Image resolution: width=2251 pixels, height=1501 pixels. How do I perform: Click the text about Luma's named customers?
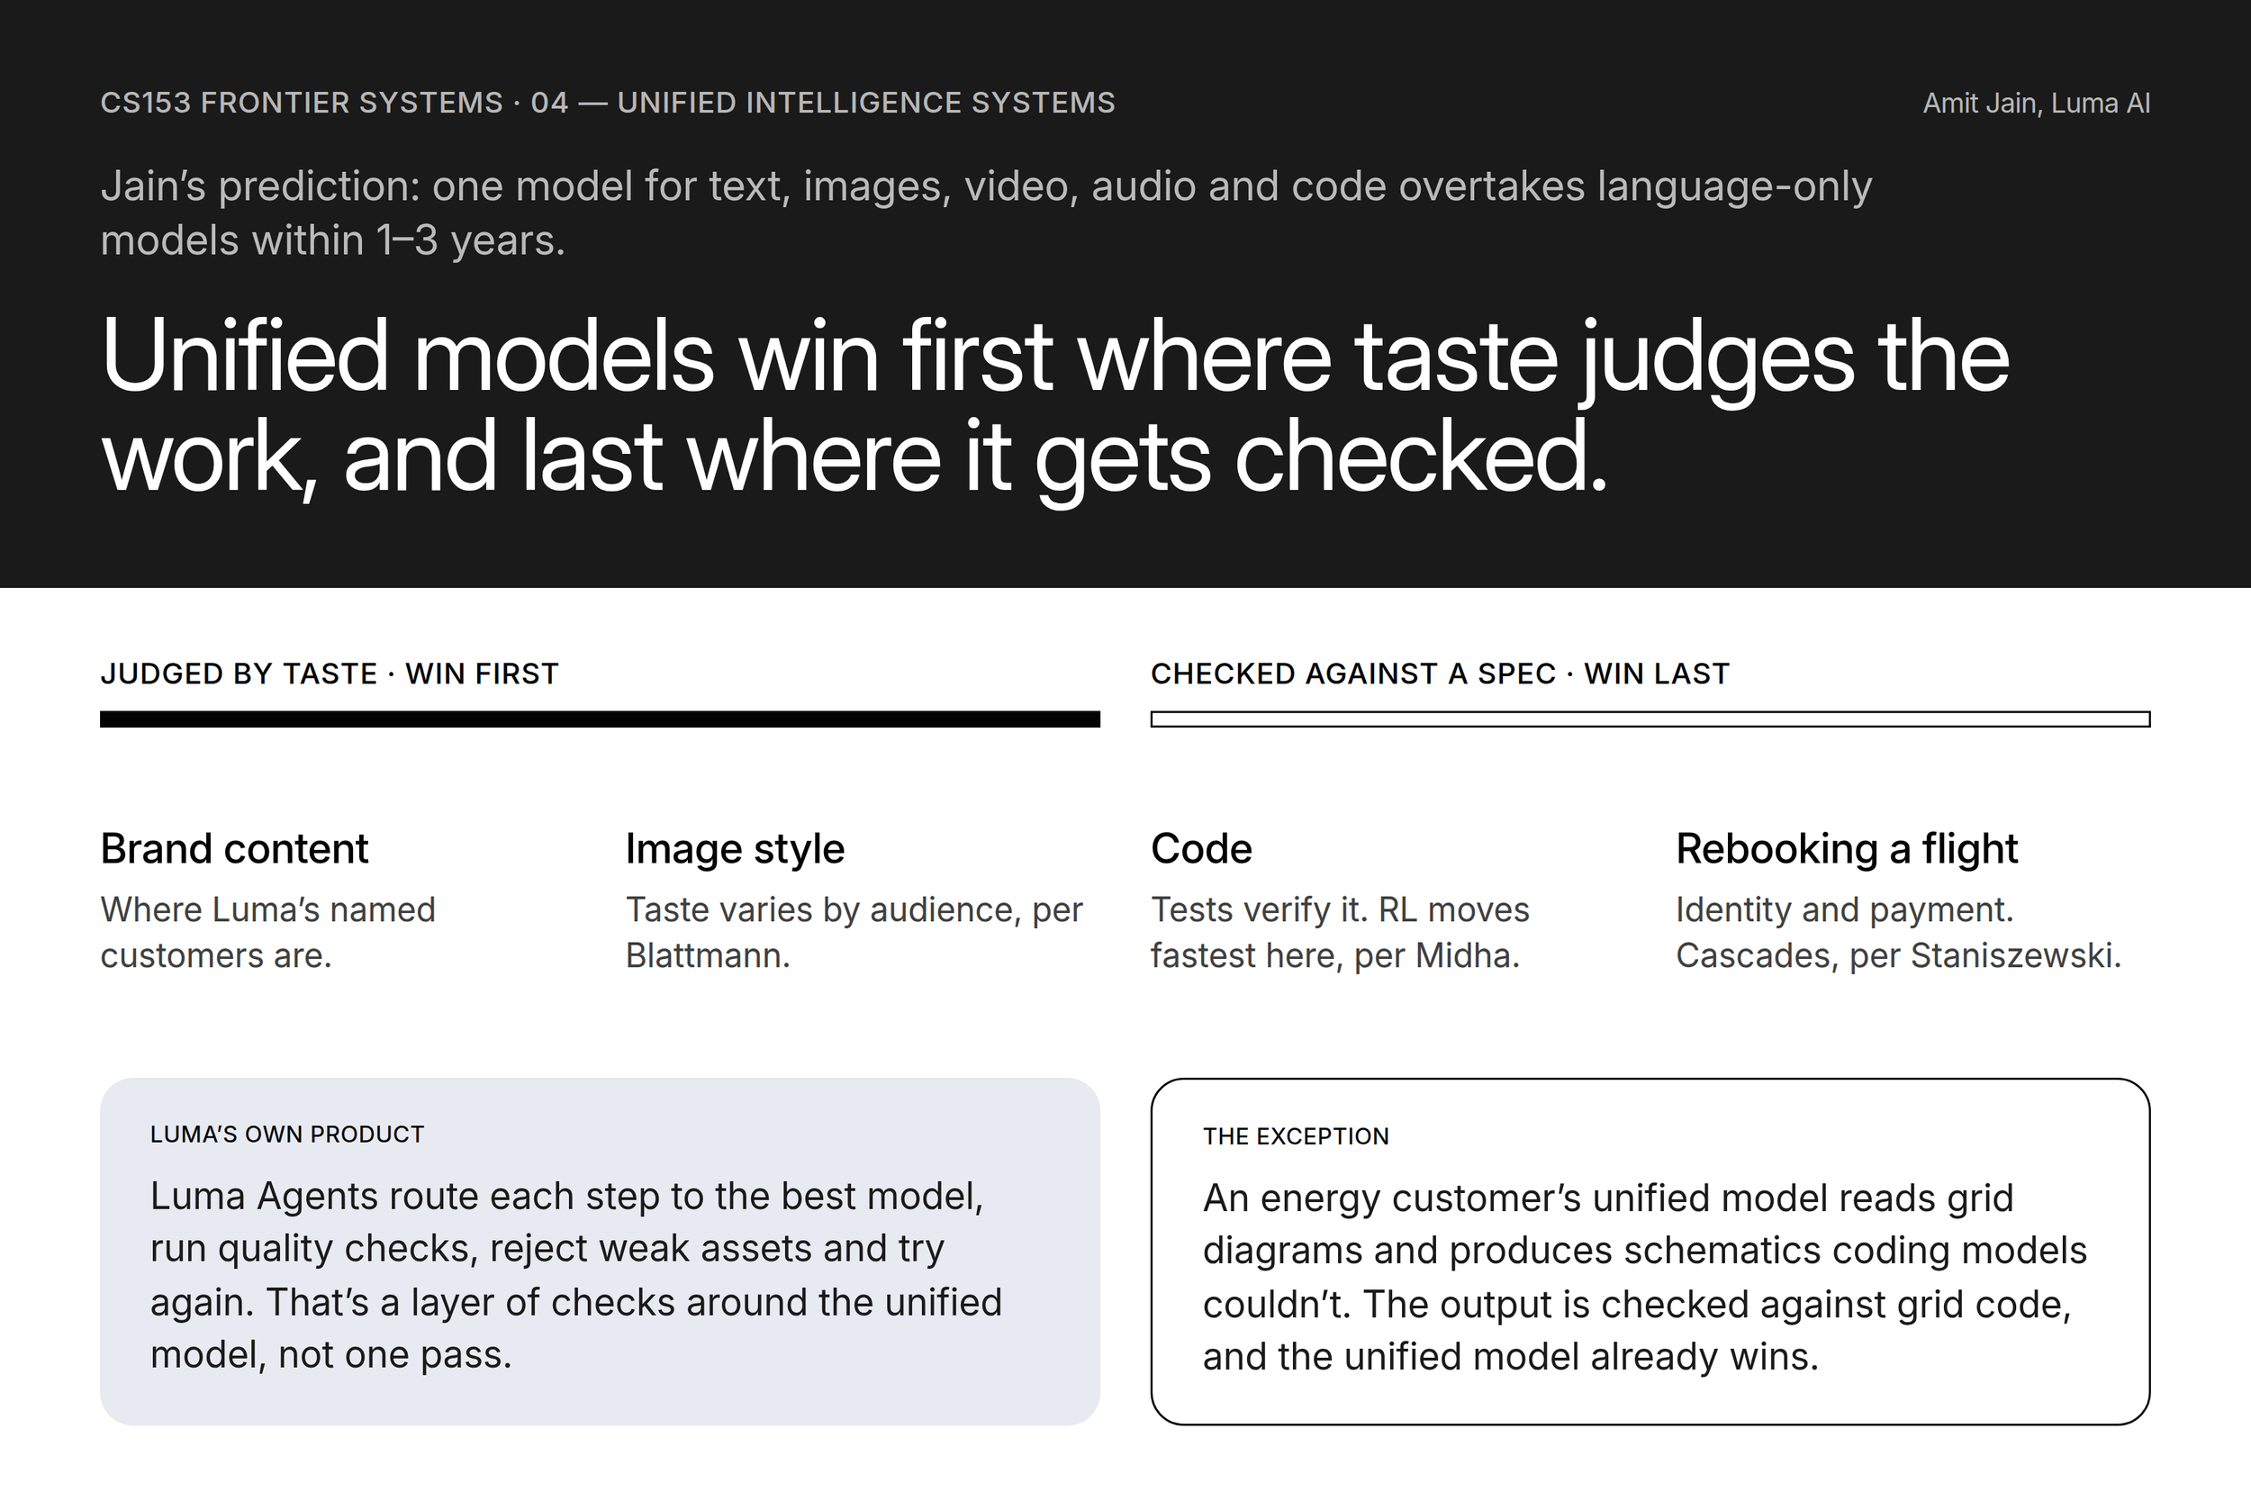(268, 932)
